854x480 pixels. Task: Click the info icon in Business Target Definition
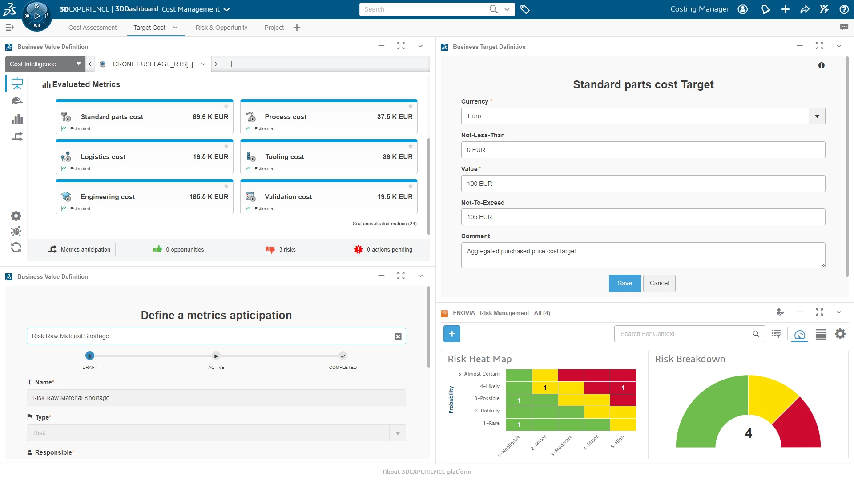821,65
